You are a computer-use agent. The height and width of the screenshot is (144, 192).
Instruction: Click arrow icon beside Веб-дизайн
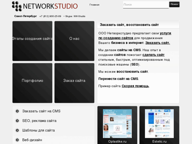click(x=17, y=140)
